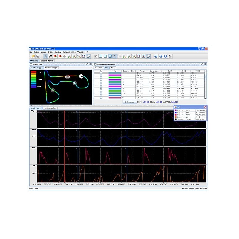Click the Start marker on GPS map
The width and height of the screenshot is (239, 239).
pyautogui.click(x=68, y=77)
